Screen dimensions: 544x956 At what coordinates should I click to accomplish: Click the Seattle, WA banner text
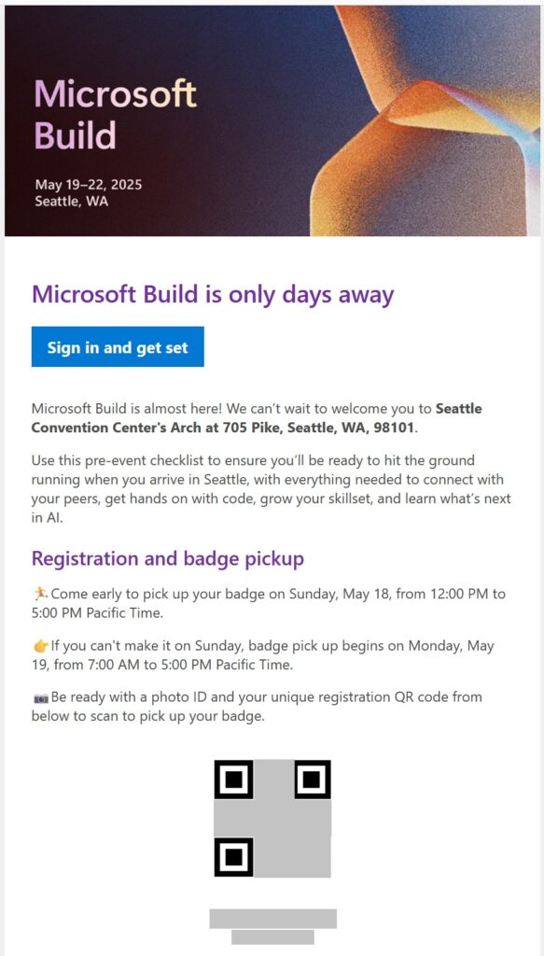71,202
